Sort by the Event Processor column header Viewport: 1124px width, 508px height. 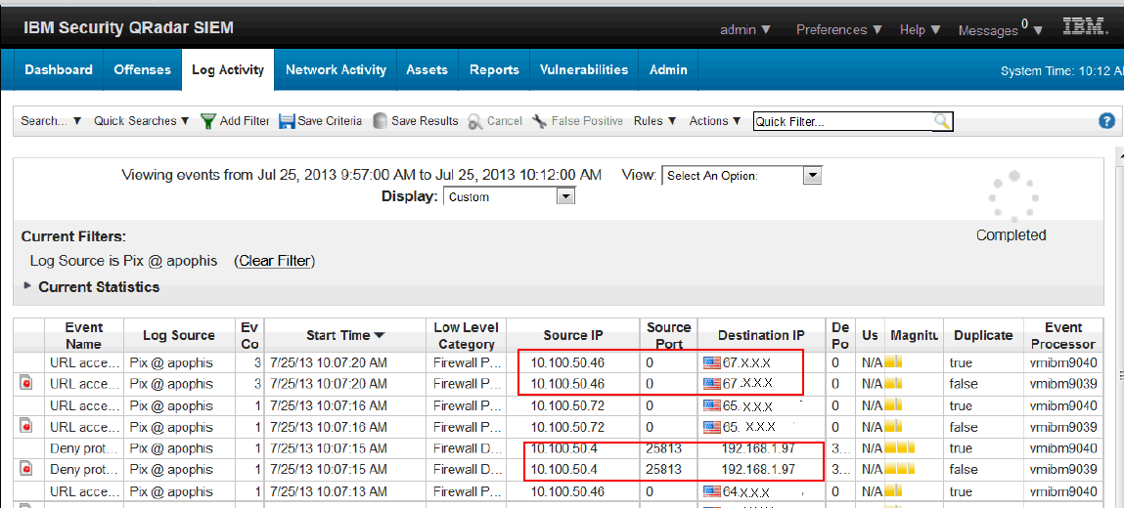pyautogui.click(x=1063, y=335)
